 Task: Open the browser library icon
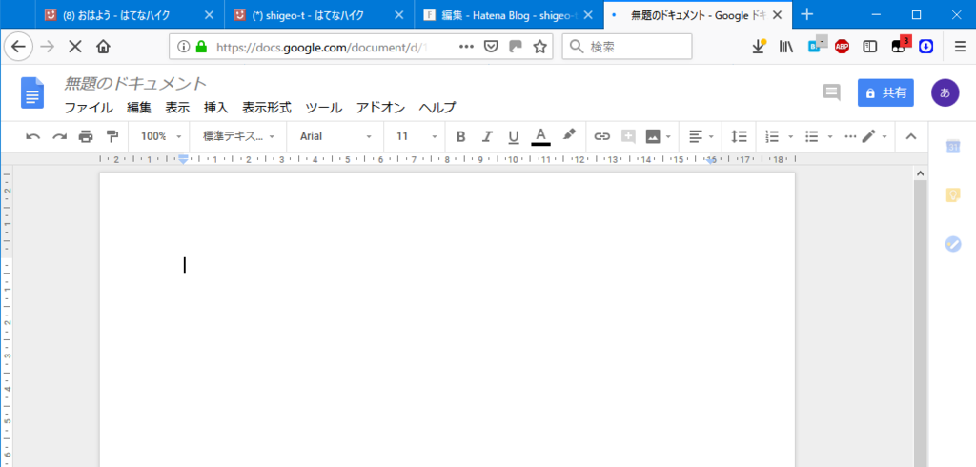[x=786, y=46]
